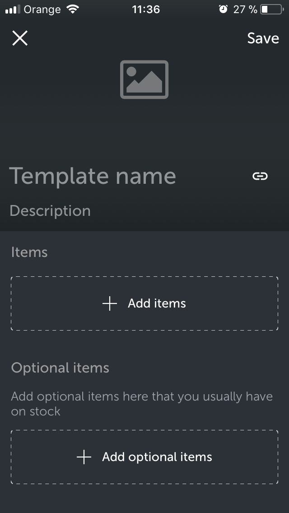The width and height of the screenshot is (289, 513).
Task: Tap the Orange carrier label
Action: 42,9
